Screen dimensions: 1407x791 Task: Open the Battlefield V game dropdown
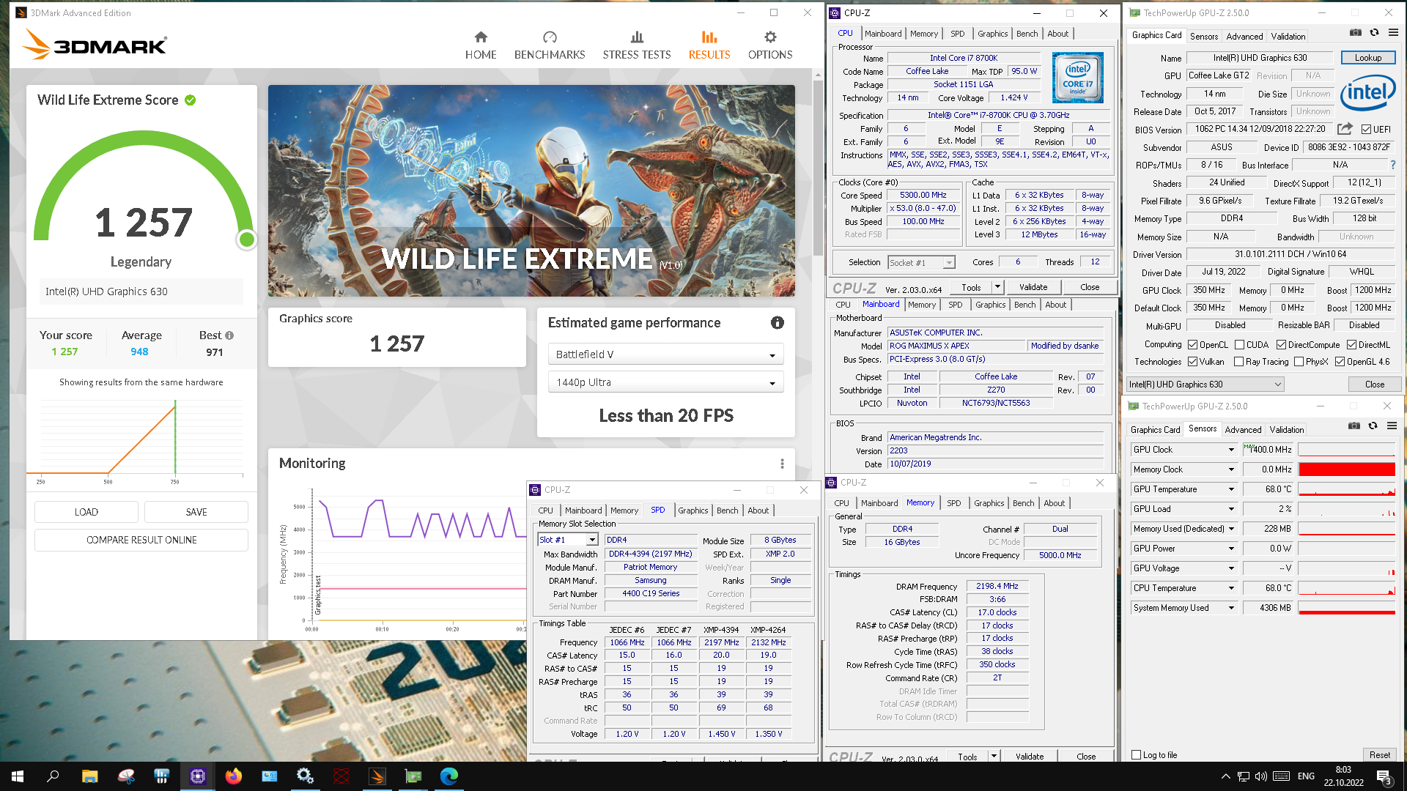665,354
